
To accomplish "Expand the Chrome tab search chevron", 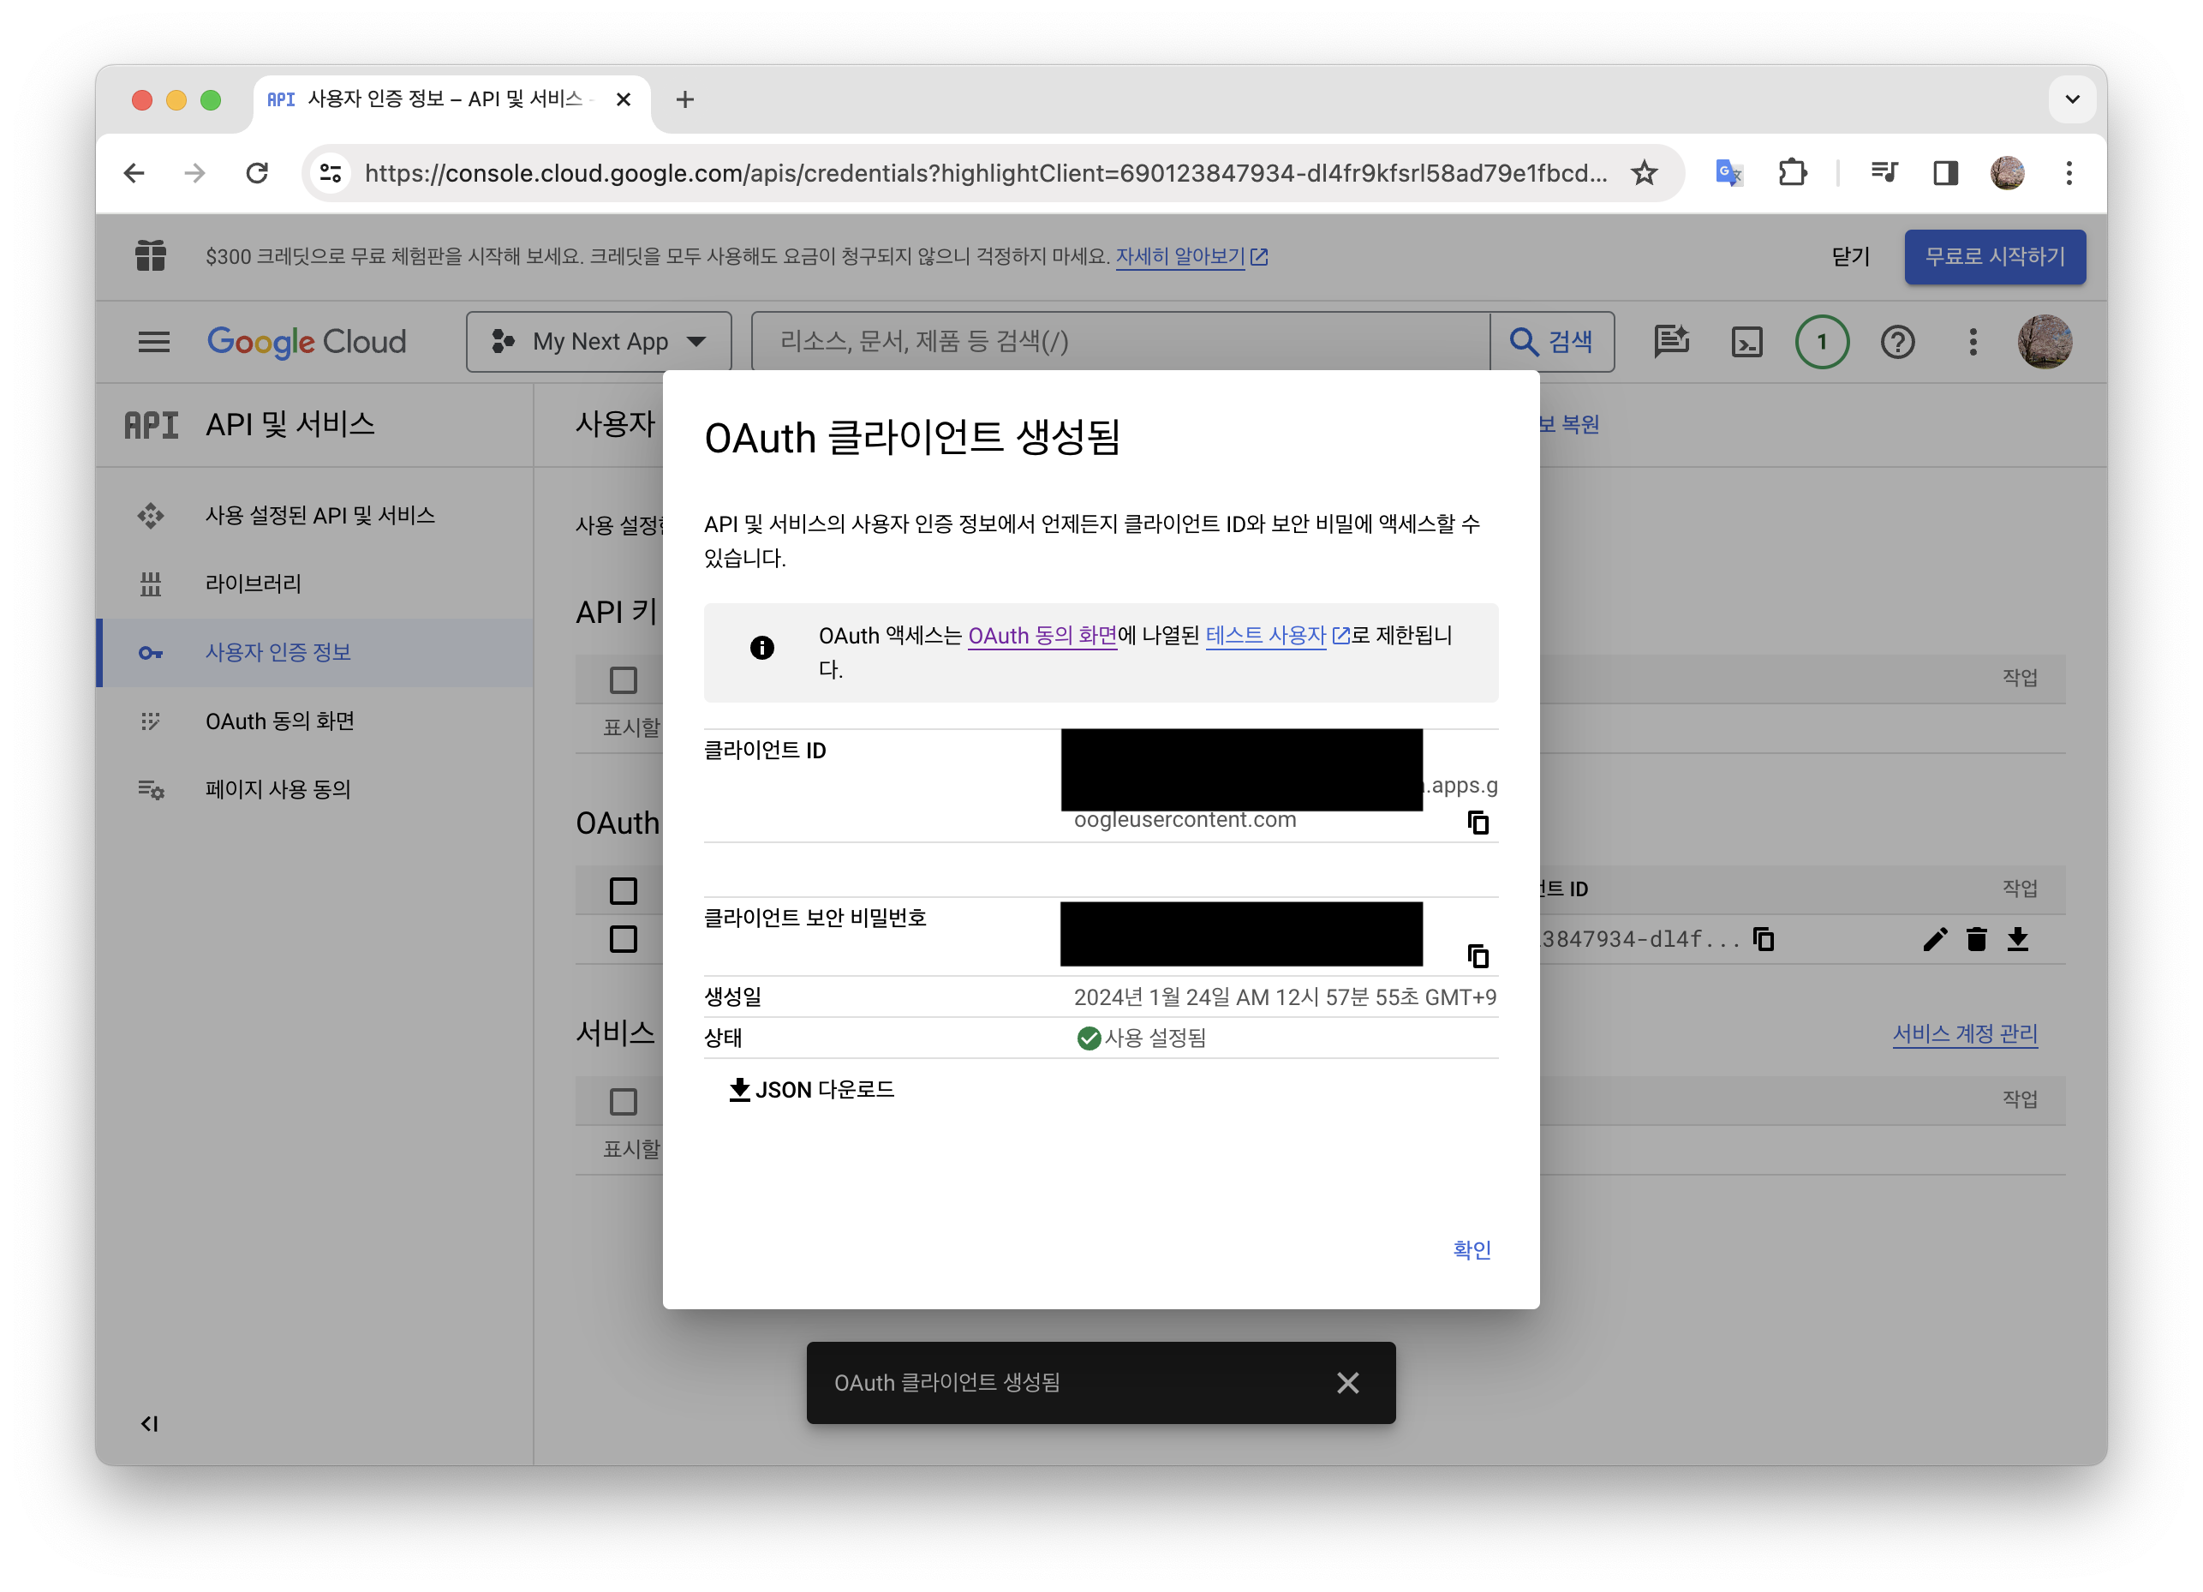I will click(x=2072, y=99).
